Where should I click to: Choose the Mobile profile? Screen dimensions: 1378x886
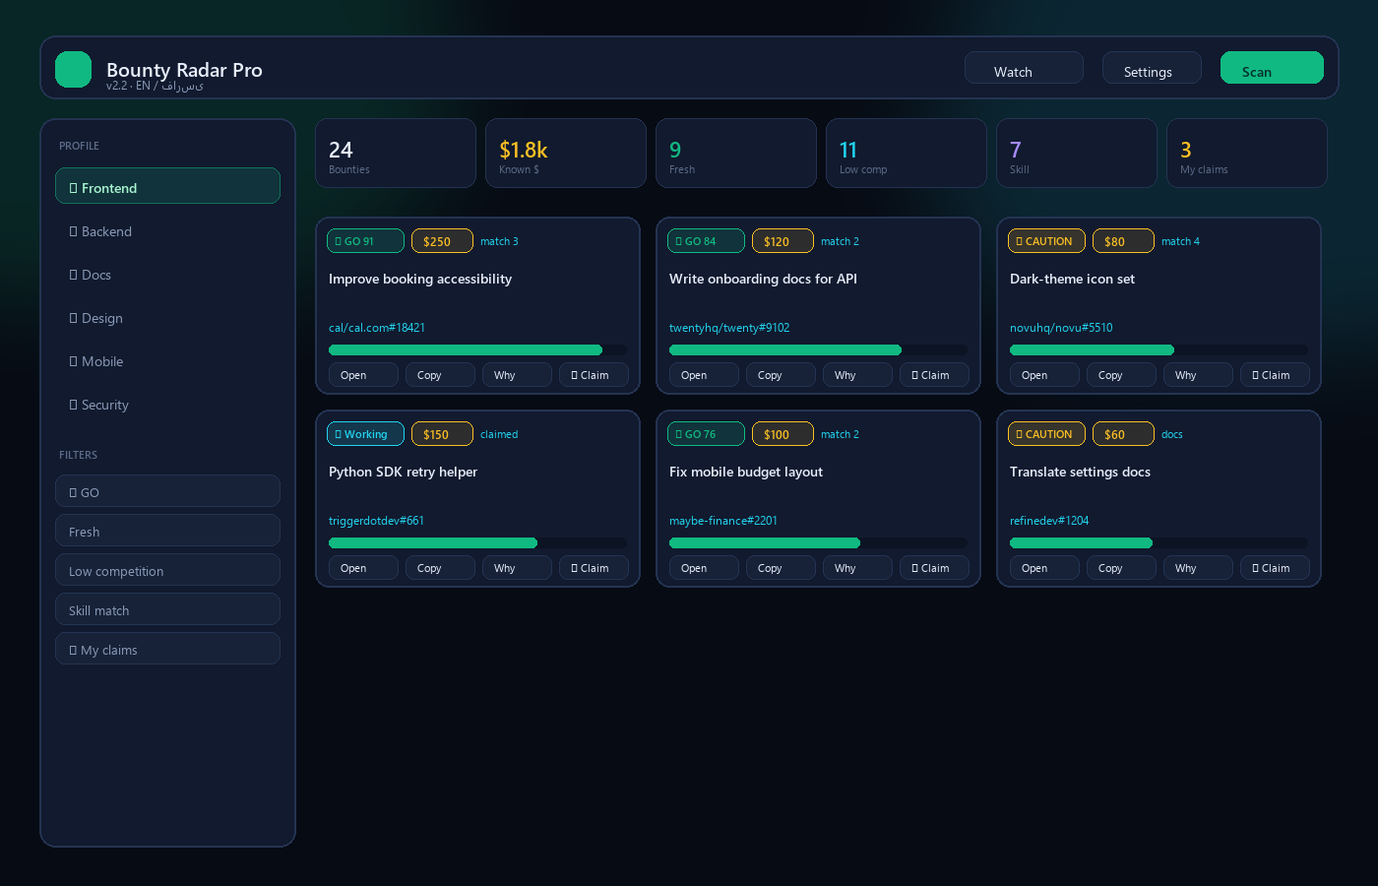(x=167, y=361)
